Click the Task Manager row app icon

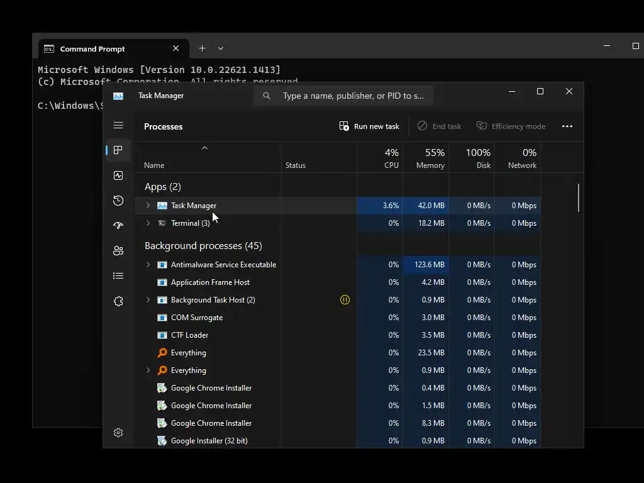162,206
